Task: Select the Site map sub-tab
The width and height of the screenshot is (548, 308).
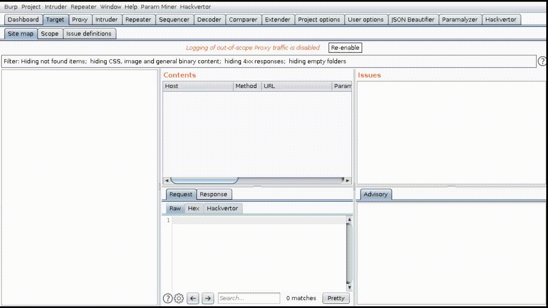Action: (21, 34)
